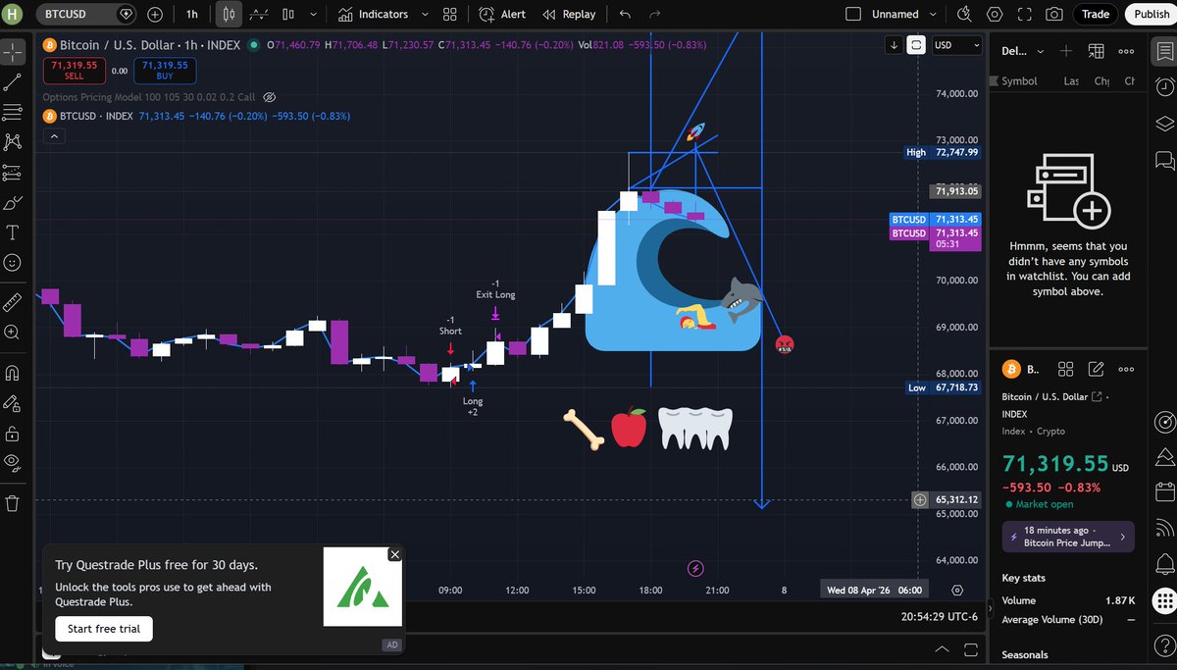Take a chart snapshot with camera
This screenshot has width=1177, height=670.
[1053, 14]
